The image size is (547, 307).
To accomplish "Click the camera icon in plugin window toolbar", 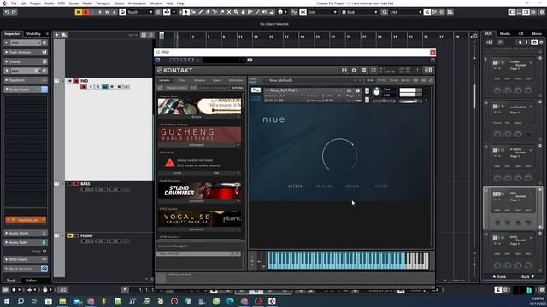I will tap(250, 61).
